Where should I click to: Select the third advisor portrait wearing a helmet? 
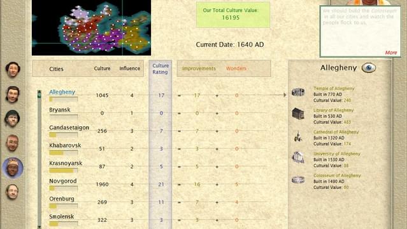[12, 119]
